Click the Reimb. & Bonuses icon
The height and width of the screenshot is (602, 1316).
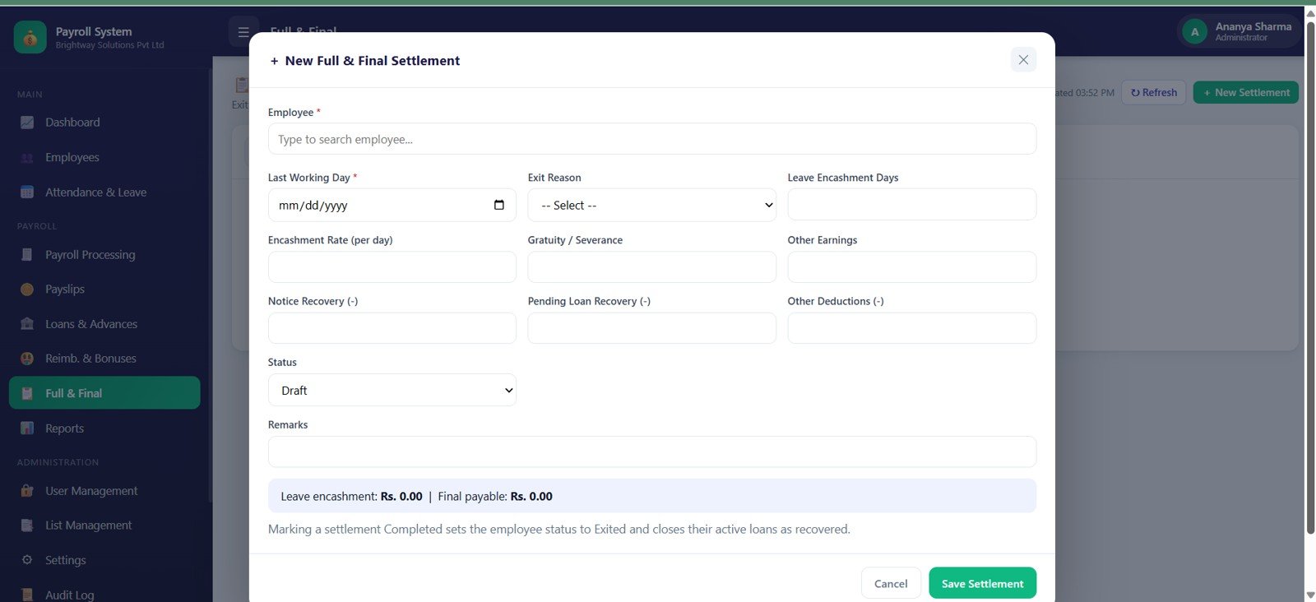27,359
